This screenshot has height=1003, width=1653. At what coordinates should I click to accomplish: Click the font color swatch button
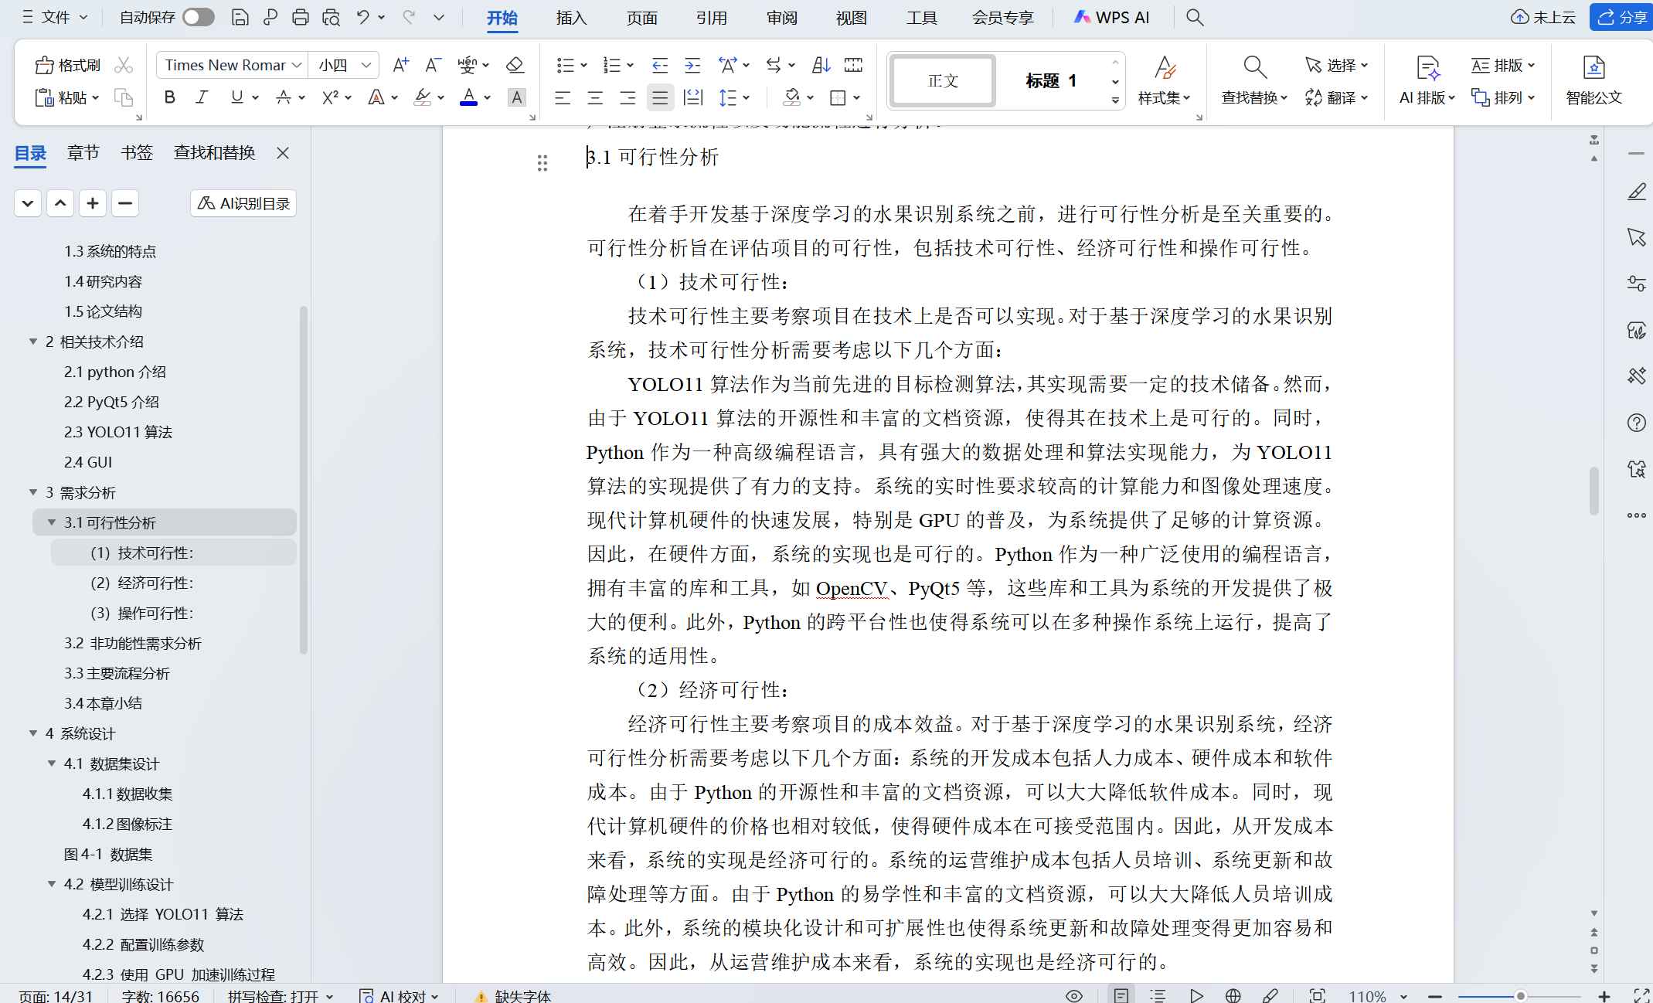coord(468,97)
